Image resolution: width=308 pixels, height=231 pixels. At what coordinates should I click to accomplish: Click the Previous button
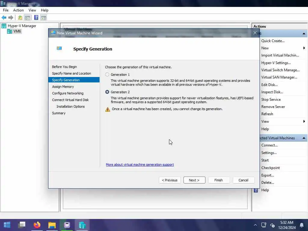click(170, 180)
